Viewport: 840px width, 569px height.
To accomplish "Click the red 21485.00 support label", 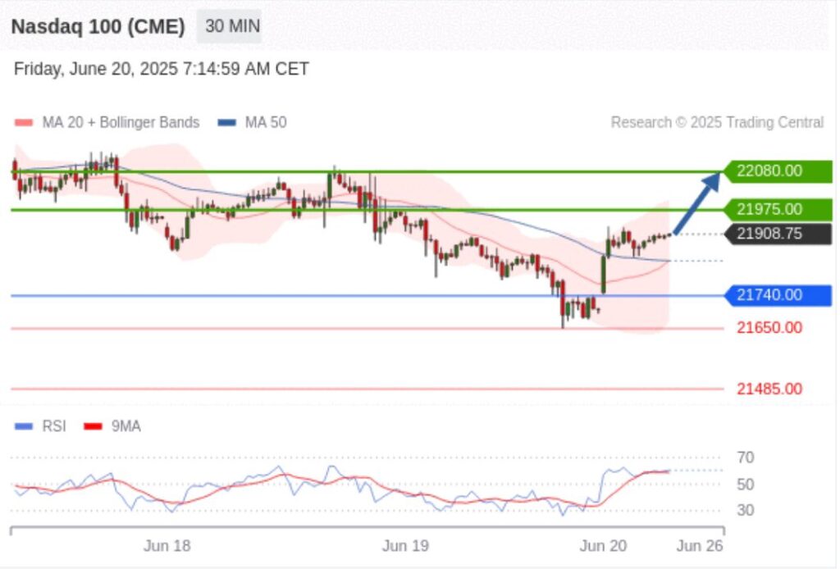I will point(769,389).
